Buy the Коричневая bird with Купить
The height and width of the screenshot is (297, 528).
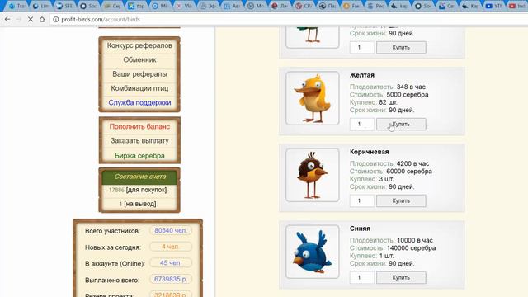pyautogui.click(x=401, y=201)
